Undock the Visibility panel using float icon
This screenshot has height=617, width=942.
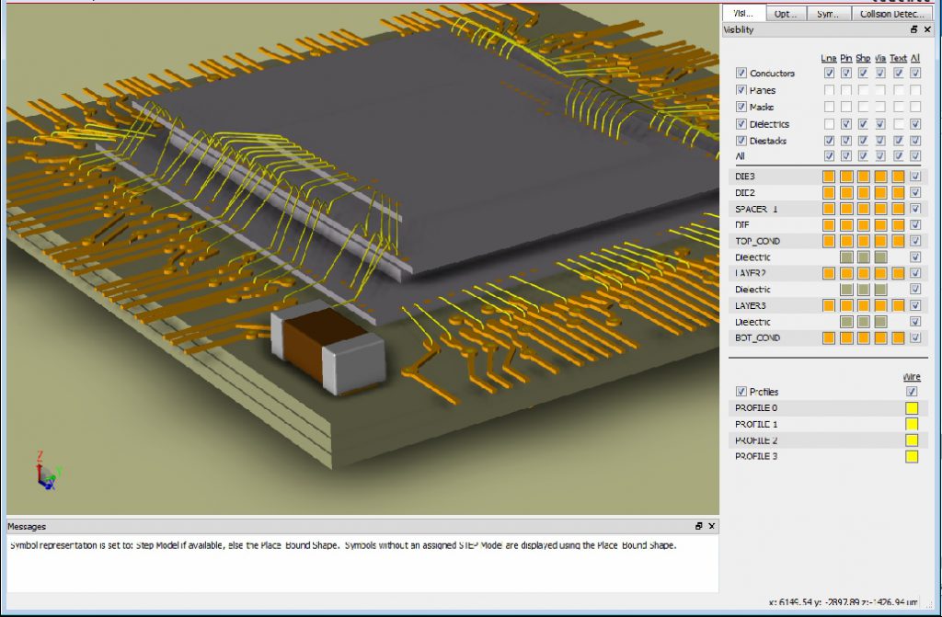tap(913, 29)
